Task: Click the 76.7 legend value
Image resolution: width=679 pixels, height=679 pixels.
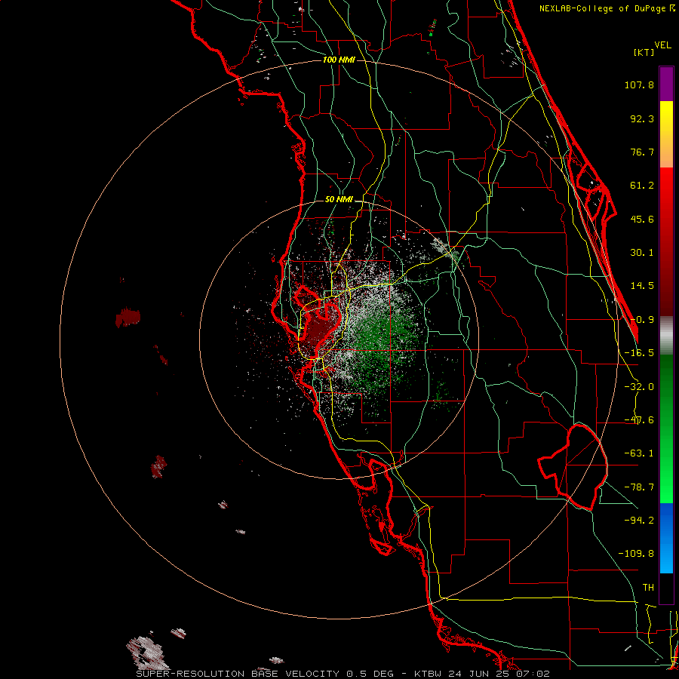Action: [642, 152]
